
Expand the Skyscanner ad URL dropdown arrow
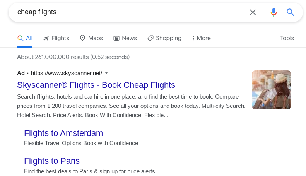(x=106, y=73)
